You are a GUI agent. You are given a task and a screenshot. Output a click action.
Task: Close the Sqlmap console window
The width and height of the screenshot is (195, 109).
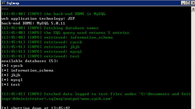click(193, 3)
